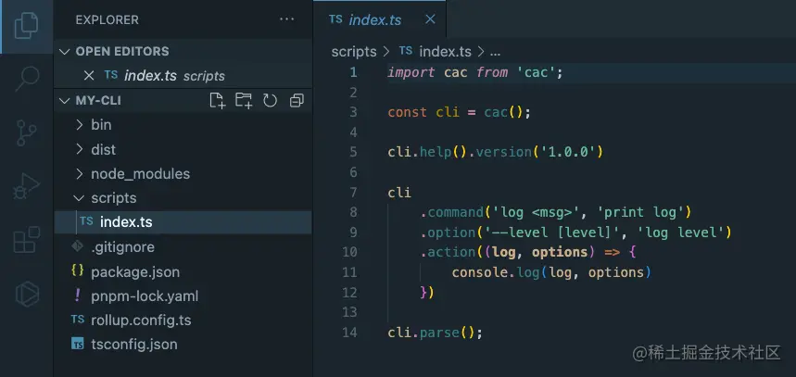Open the Extensions view
The image size is (796, 377).
coord(26,240)
